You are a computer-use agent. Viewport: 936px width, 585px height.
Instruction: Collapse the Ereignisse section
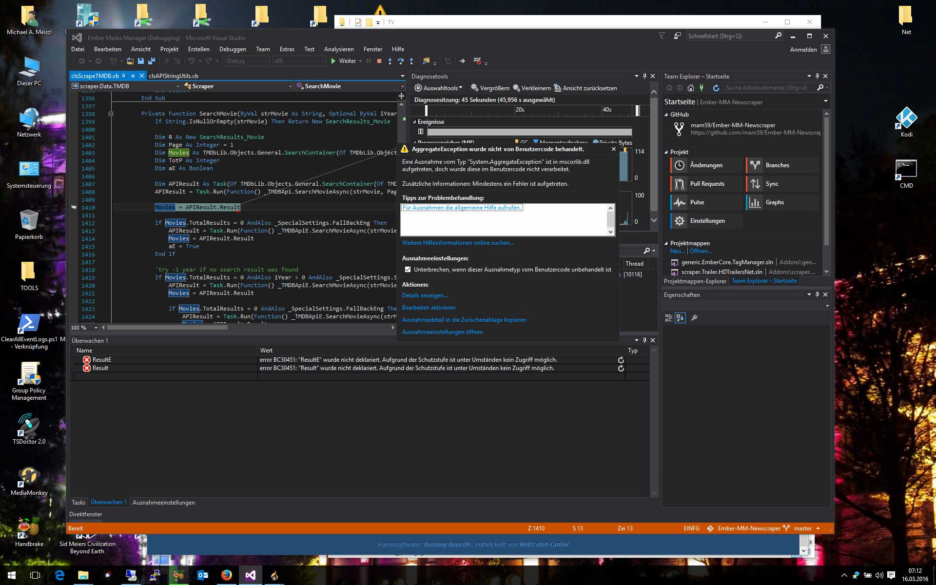point(414,122)
